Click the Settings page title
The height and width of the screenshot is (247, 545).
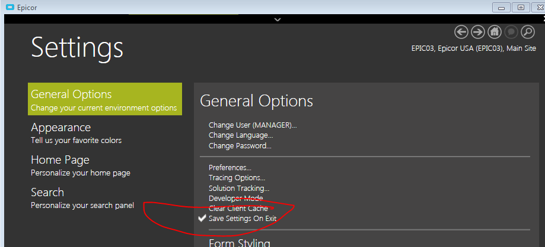coord(77,48)
